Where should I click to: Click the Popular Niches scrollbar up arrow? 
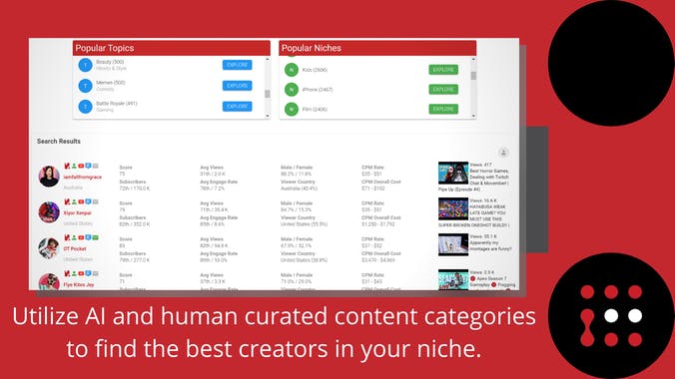(x=473, y=59)
